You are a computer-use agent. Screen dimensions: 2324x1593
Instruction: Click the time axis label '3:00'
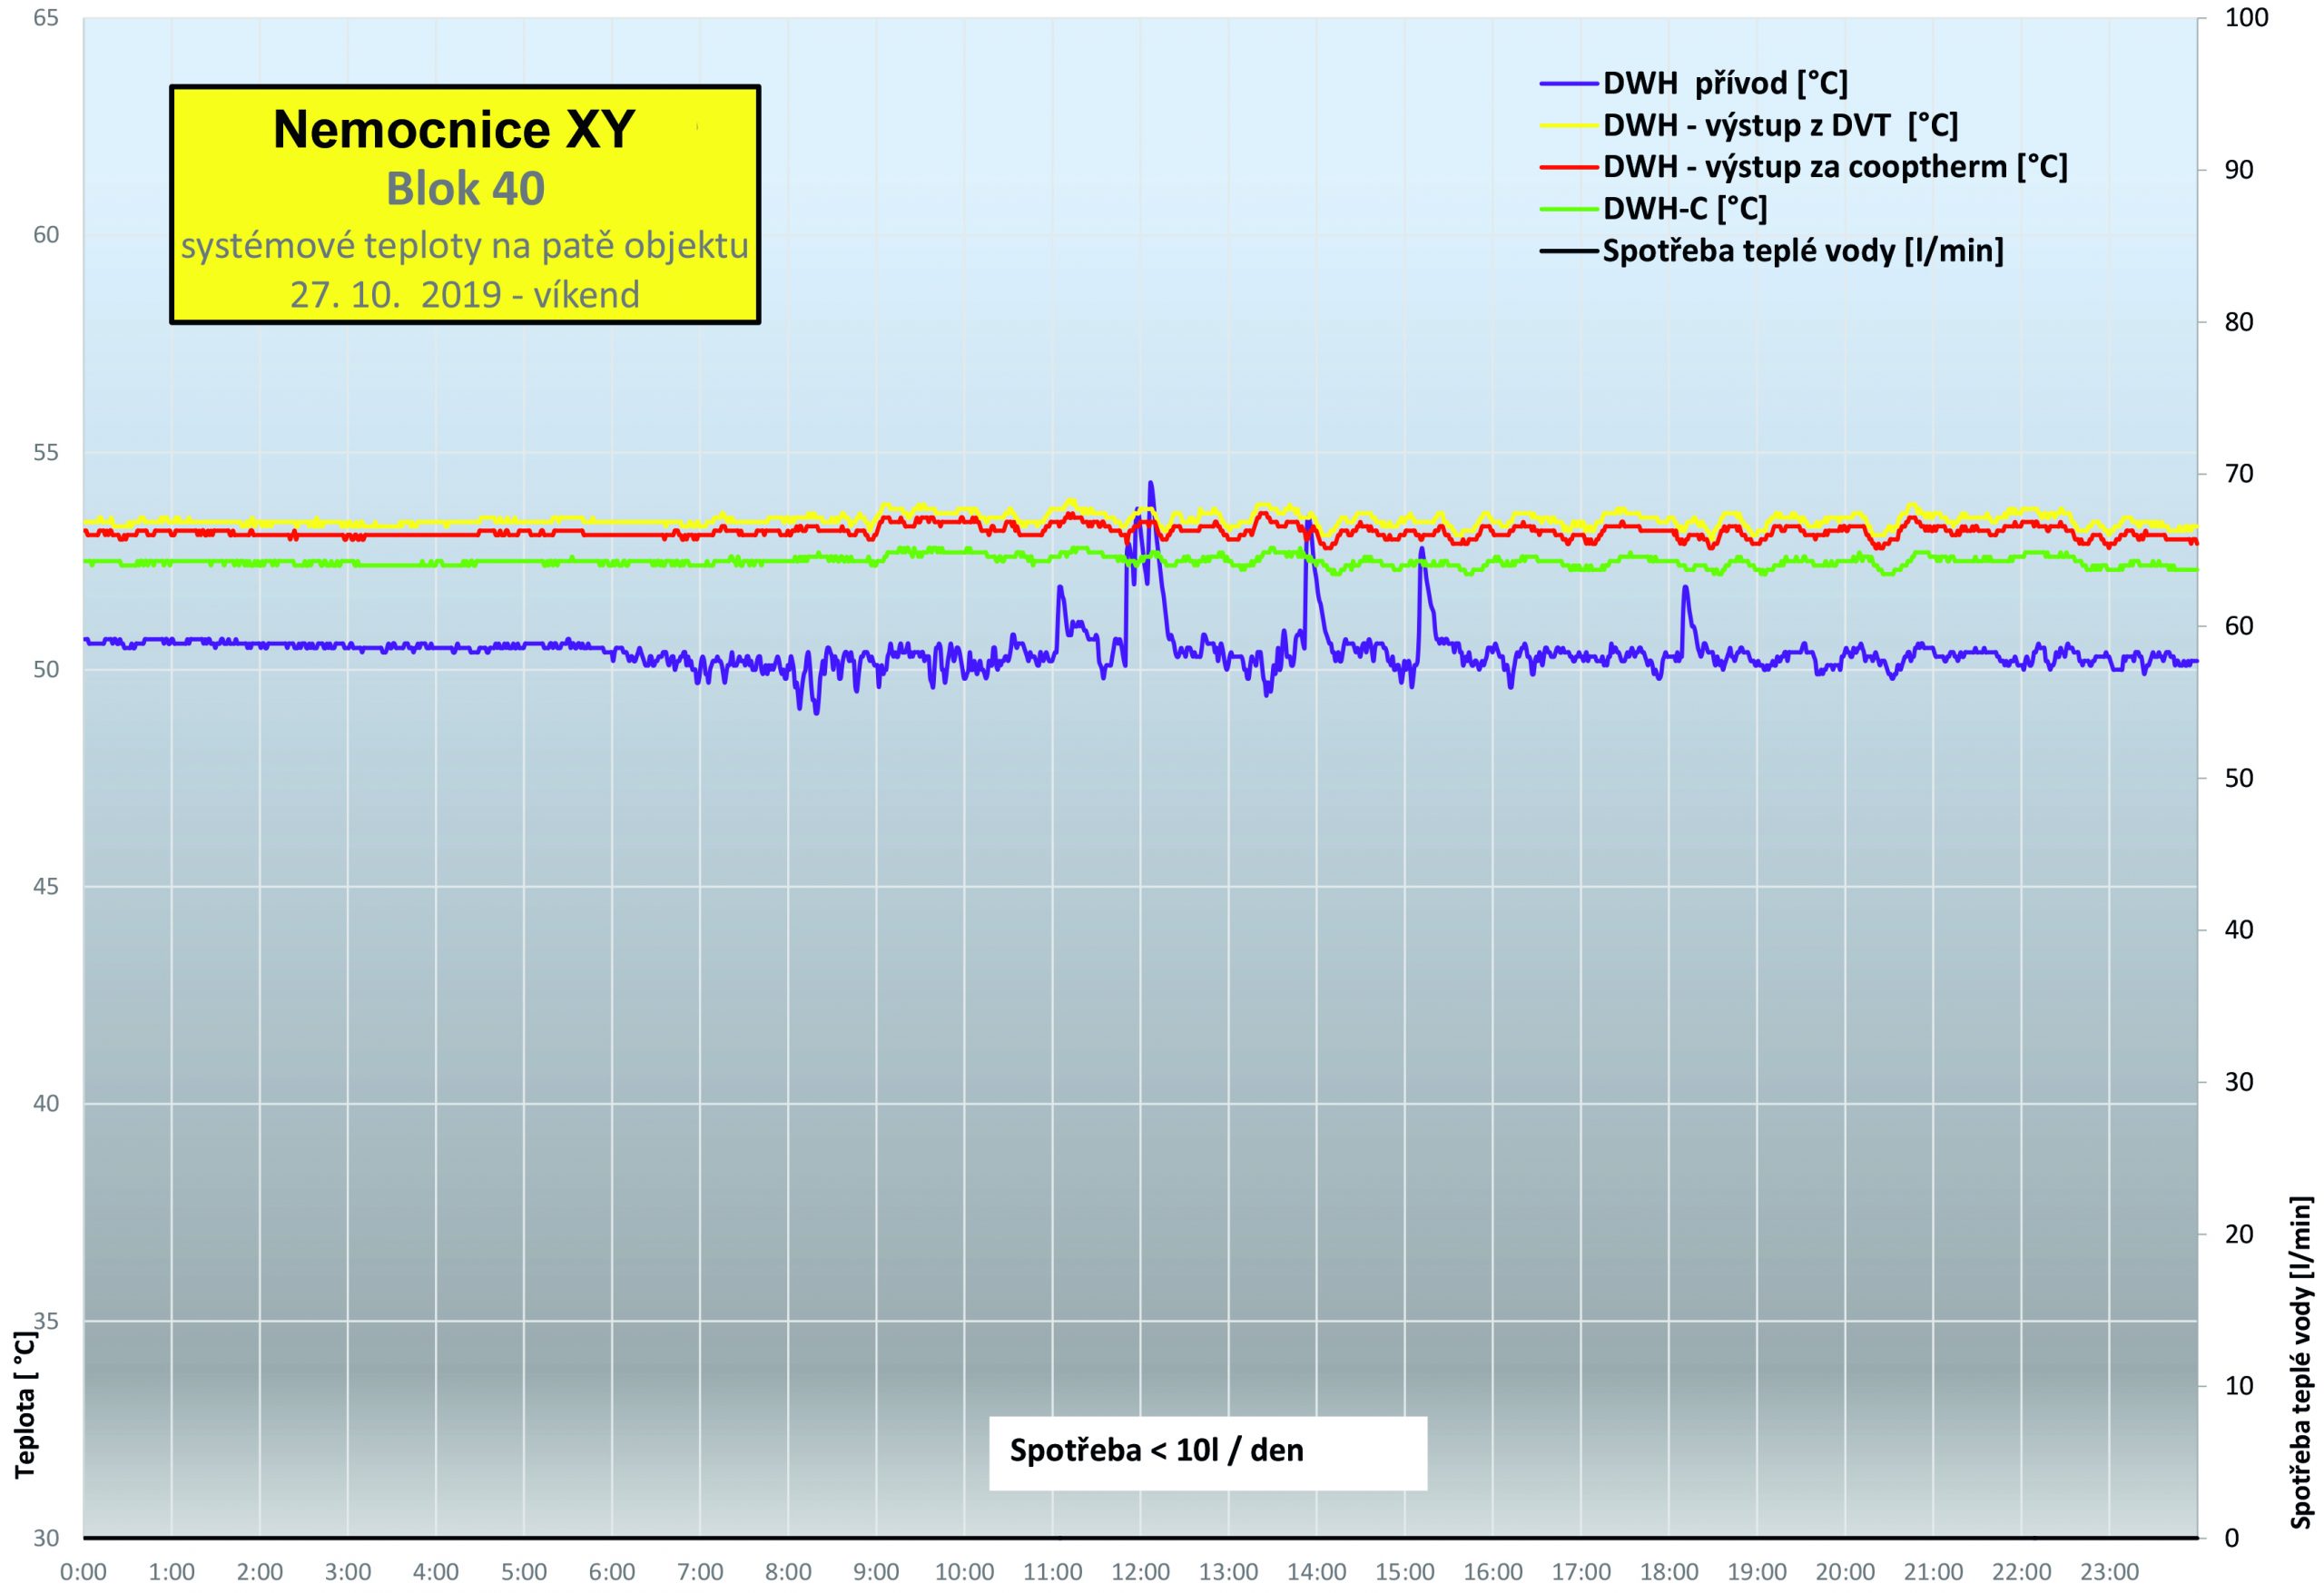[x=348, y=1573]
